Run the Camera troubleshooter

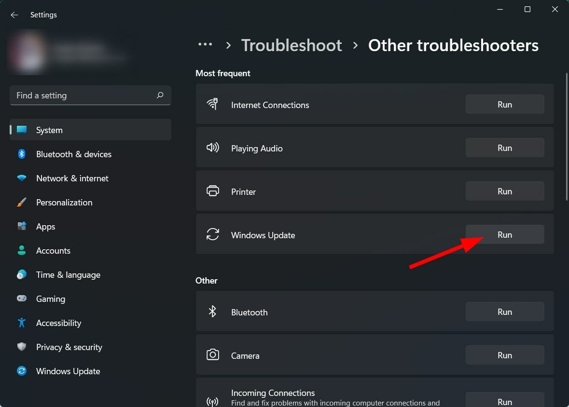coord(504,355)
